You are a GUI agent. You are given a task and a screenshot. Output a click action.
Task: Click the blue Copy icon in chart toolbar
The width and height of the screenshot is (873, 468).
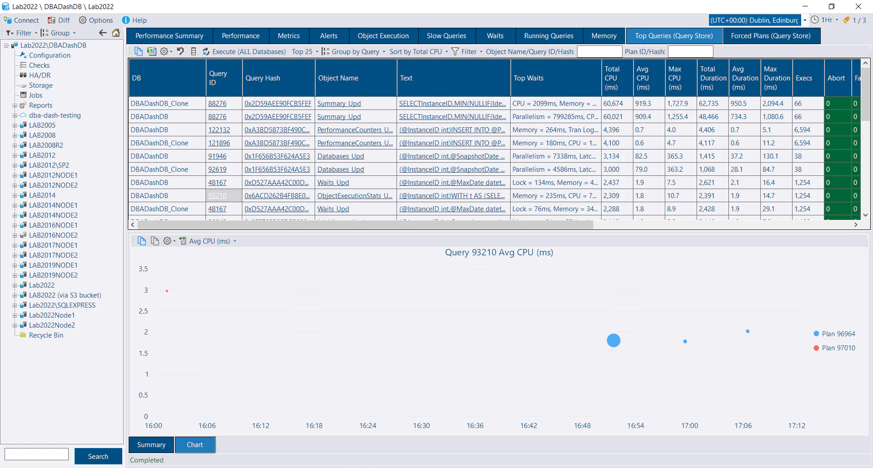(x=142, y=241)
